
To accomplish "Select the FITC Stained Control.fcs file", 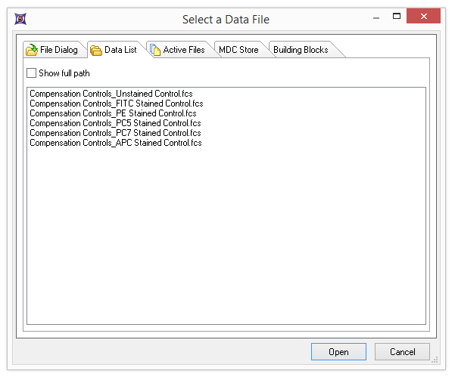I will click(116, 103).
